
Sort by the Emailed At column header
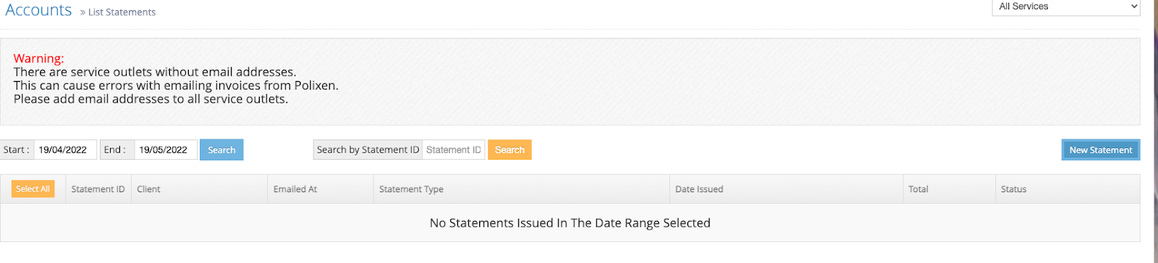click(x=295, y=189)
